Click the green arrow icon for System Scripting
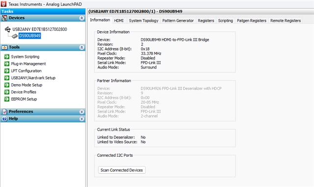The image size is (314, 187). (7, 56)
